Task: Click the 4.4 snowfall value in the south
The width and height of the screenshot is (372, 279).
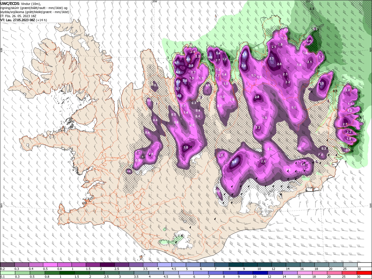Action: [x=235, y=161]
